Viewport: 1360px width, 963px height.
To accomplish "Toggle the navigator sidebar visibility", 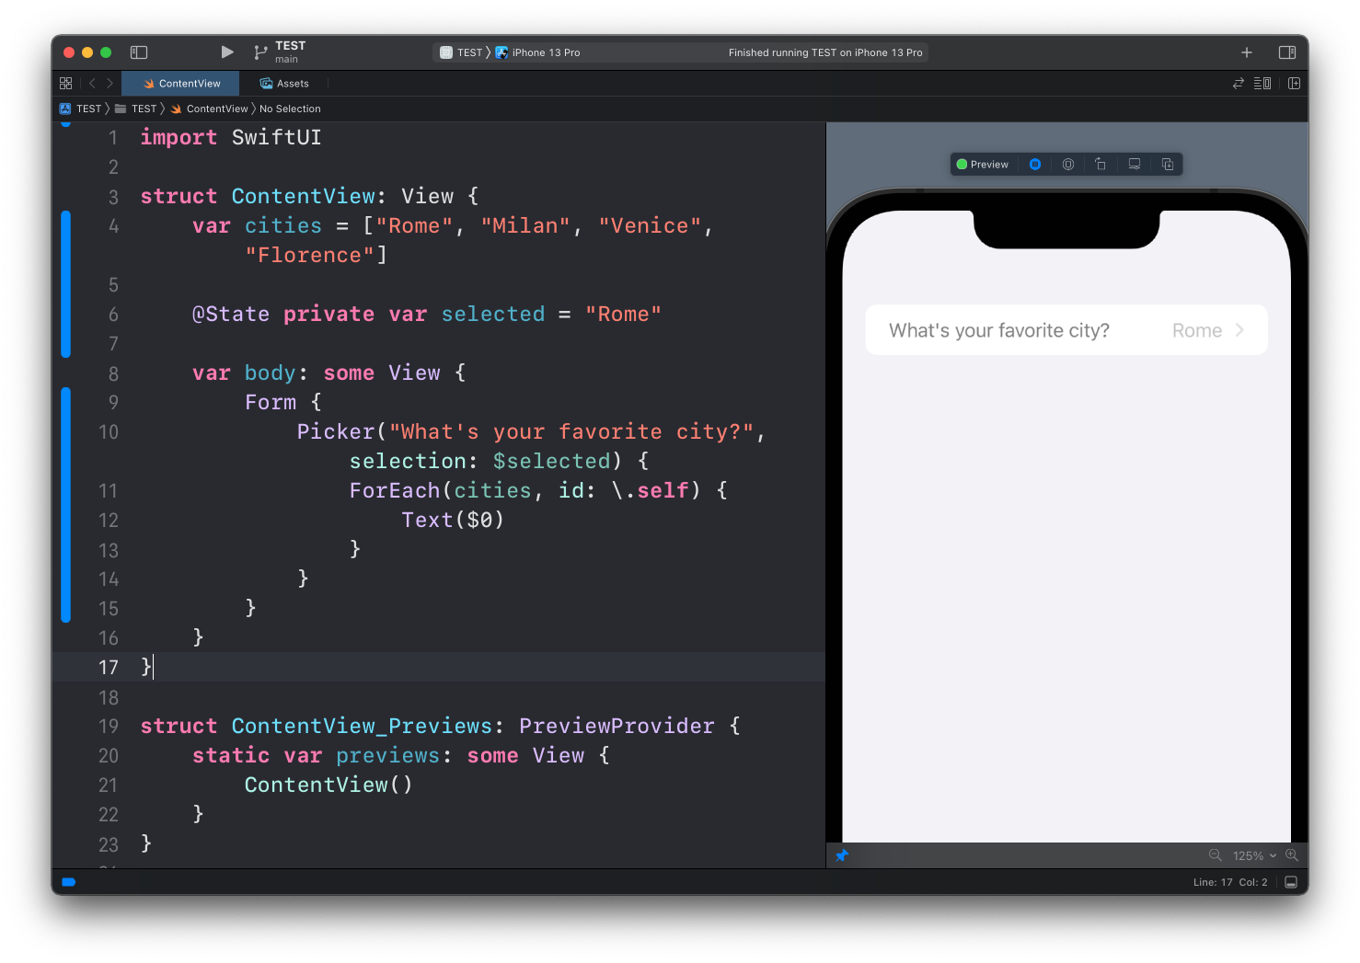I will 139,52.
